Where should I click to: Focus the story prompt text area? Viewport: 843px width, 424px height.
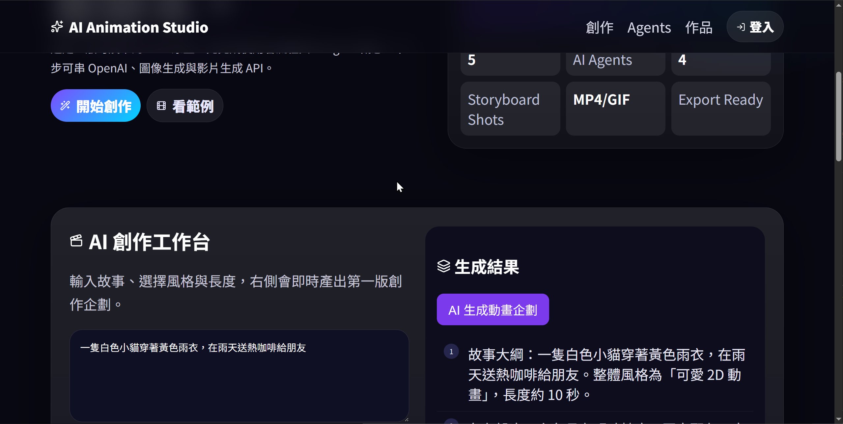(239, 376)
